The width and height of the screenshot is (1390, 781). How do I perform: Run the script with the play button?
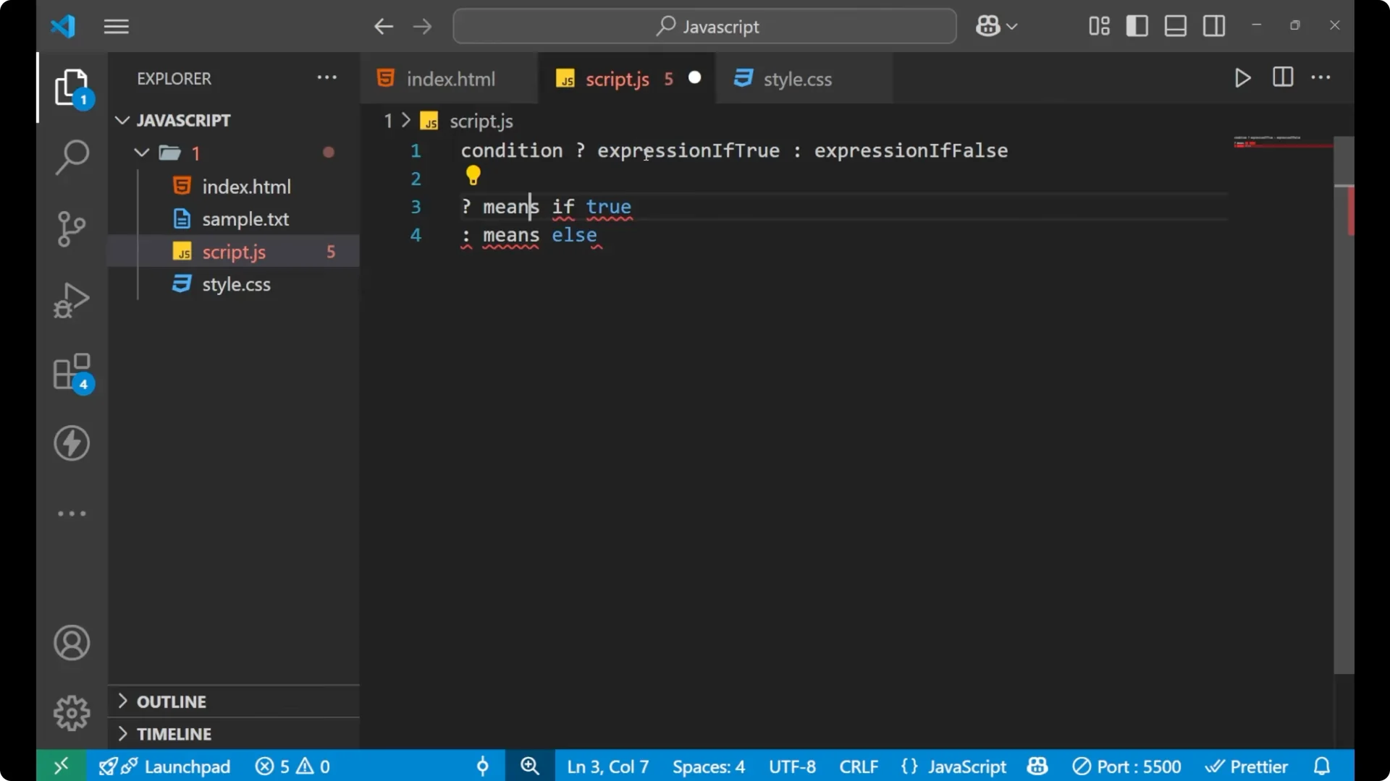[x=1242, y=78]
